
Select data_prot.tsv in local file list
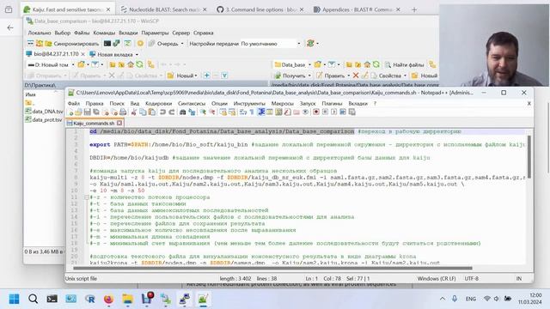click(x=44, y=120)
